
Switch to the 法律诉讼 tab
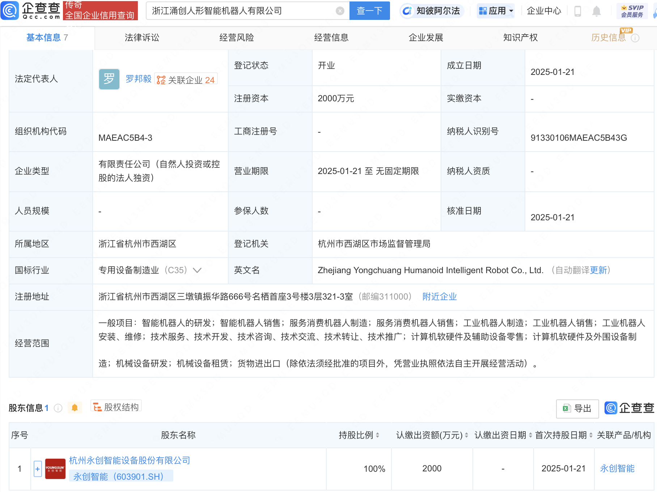(142, 38)
